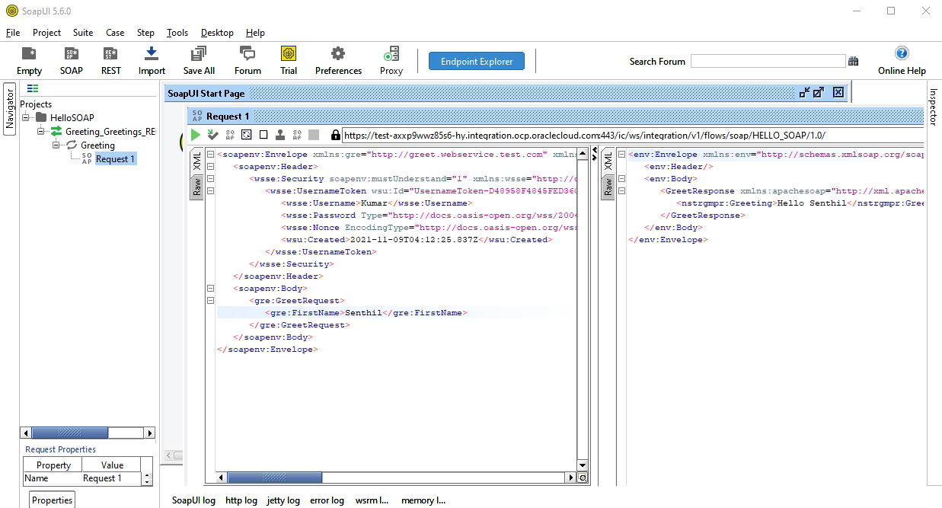Fold the soapenv:Header element in request
Viewport: 942px width, 508px height.
pyautogui.click(x=210, y=167)
